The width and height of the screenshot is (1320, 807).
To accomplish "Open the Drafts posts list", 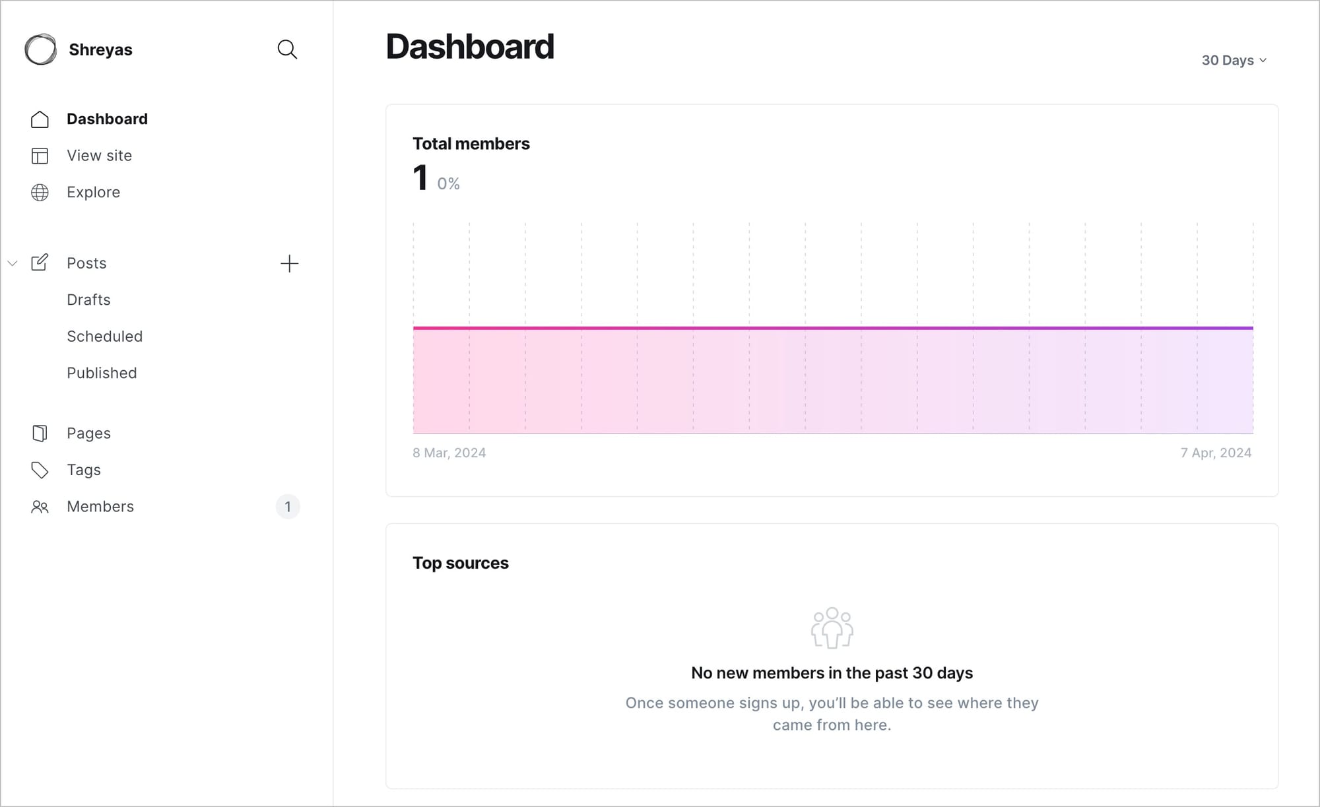I will 88,300.
